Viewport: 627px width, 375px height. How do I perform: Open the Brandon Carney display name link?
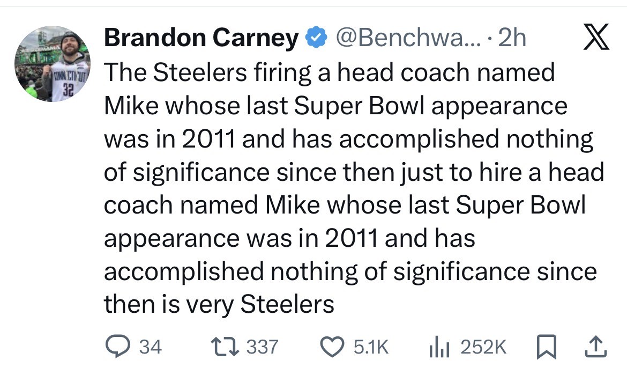pyautogui.click(x=200, y=39)
